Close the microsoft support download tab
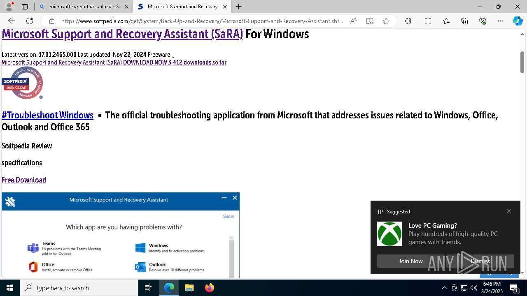The height and width of the screenshot is (296, 527). 126,7
